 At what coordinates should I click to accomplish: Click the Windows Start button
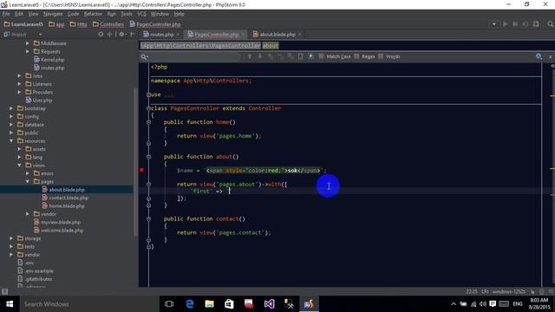(x=10, y=304)
